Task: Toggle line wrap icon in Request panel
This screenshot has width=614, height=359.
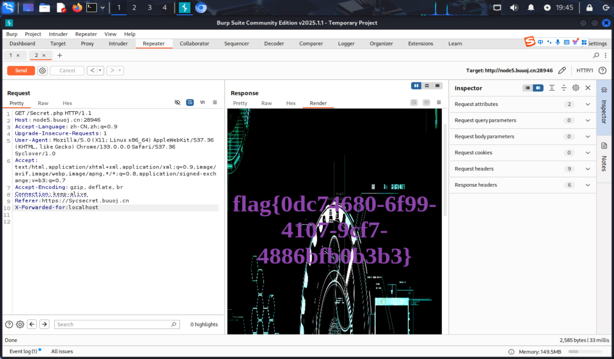Action: [x=190, y=102]
